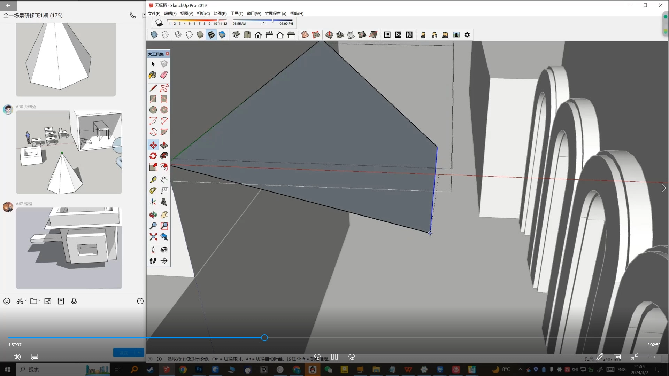Viewport: 669px width, 376px height.
Task: Open the 工具(T) menu
Action: click(237, 14)
